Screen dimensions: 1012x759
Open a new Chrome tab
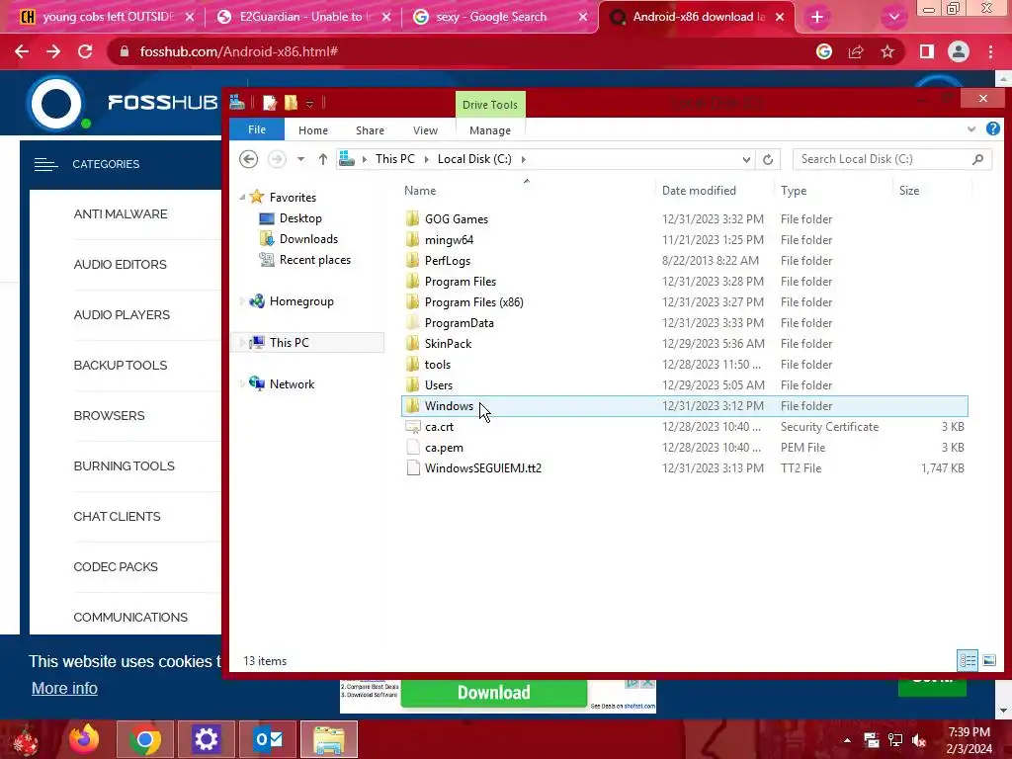(817, 17)
